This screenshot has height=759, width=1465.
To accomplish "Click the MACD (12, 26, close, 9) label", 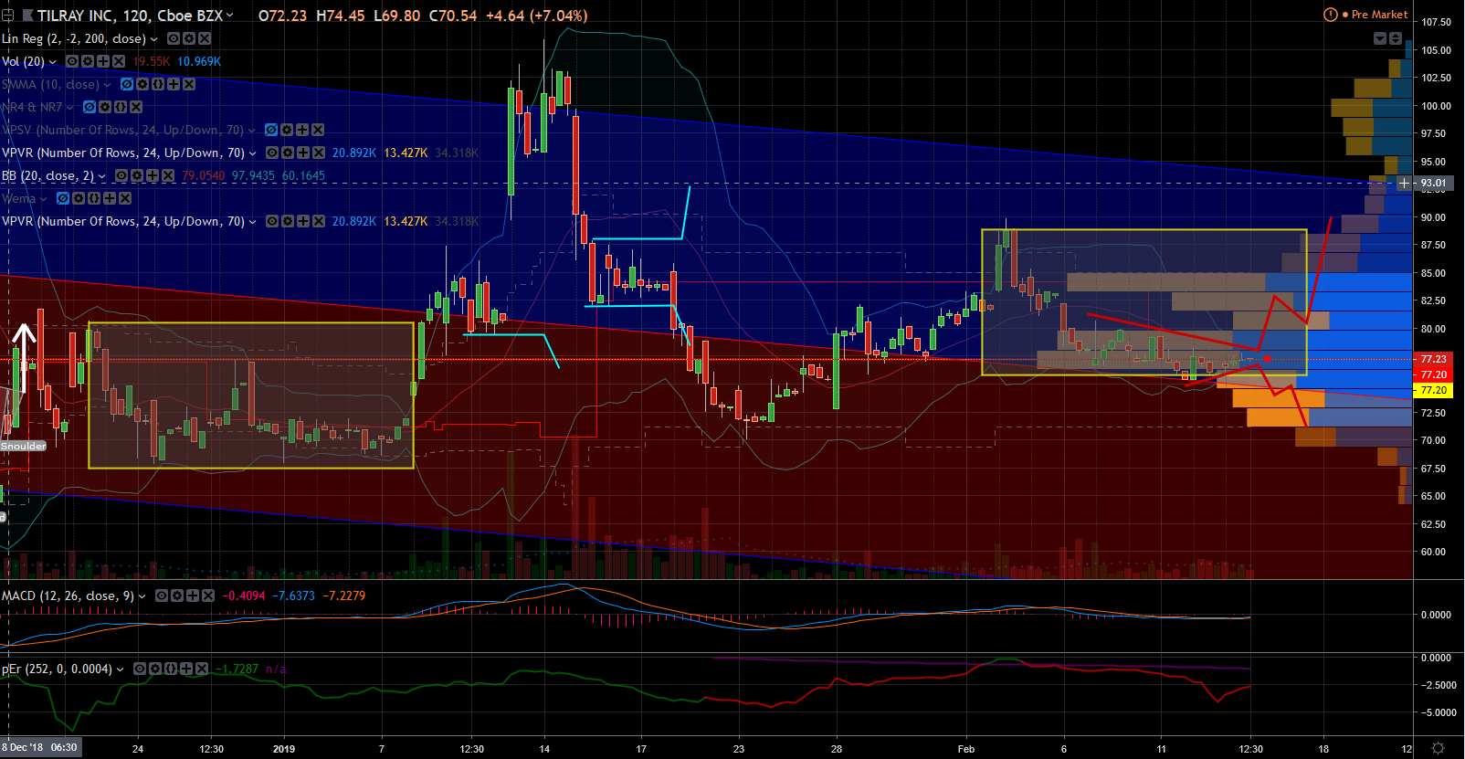I will tap(68, 596).
